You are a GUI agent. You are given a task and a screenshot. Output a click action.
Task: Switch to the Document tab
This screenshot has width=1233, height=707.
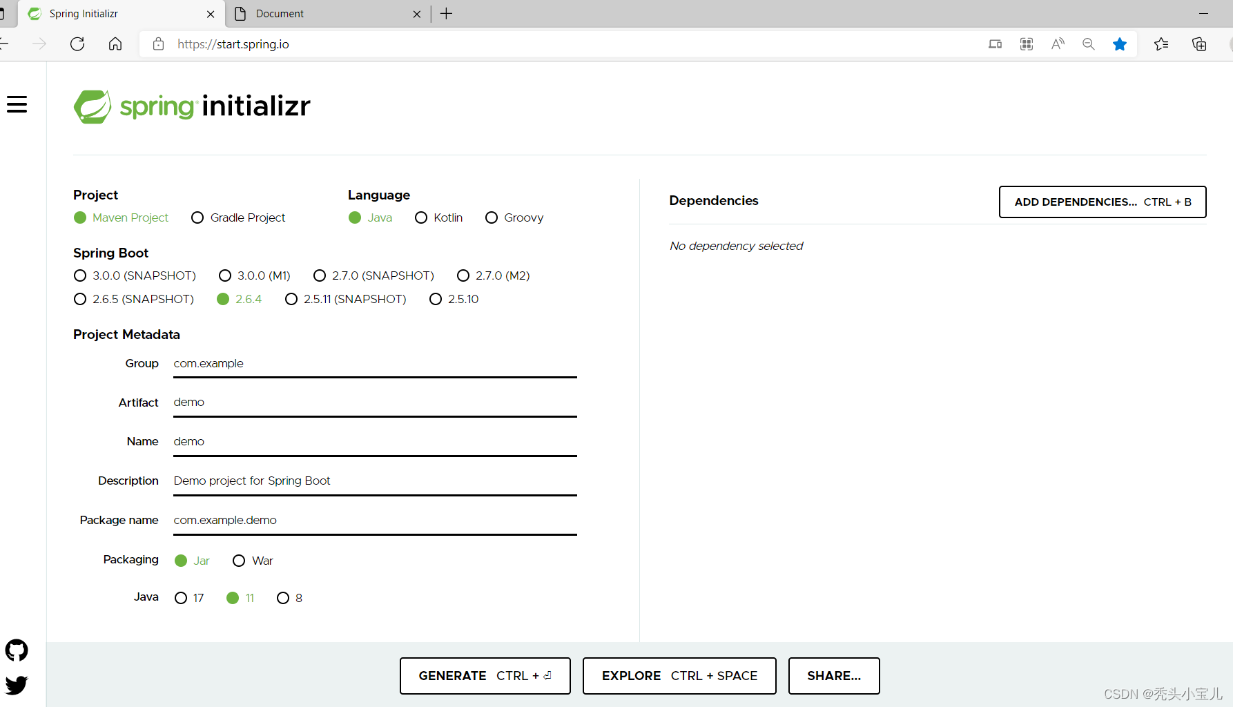pyautogui.click(x=328, y=14)
